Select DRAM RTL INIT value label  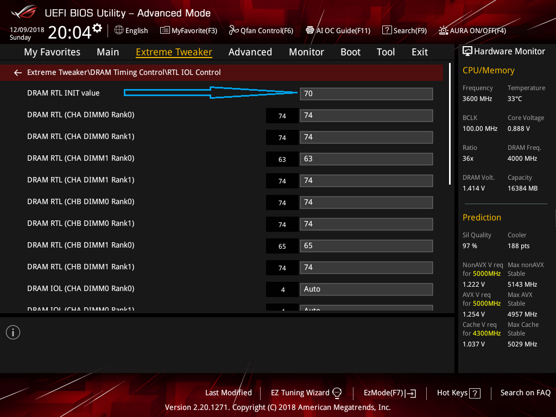(63, 93)
